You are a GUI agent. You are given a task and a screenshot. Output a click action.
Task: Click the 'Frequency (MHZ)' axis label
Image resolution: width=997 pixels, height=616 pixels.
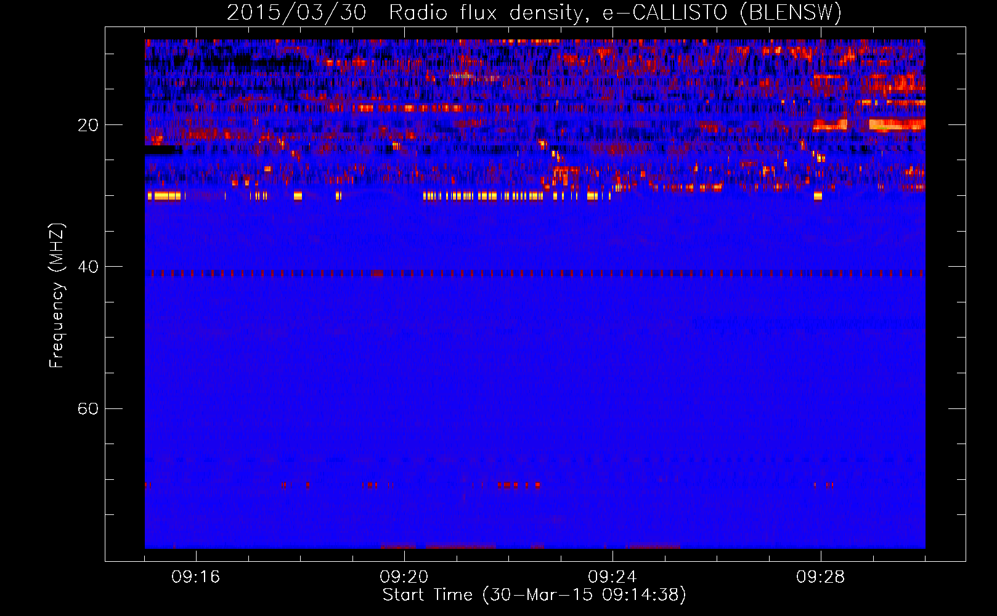point(57,296)
